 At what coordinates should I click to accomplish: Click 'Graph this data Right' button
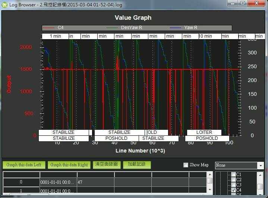click(x=69, y=165)
